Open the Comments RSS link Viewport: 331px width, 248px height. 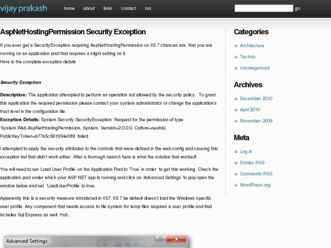[256, 174]
